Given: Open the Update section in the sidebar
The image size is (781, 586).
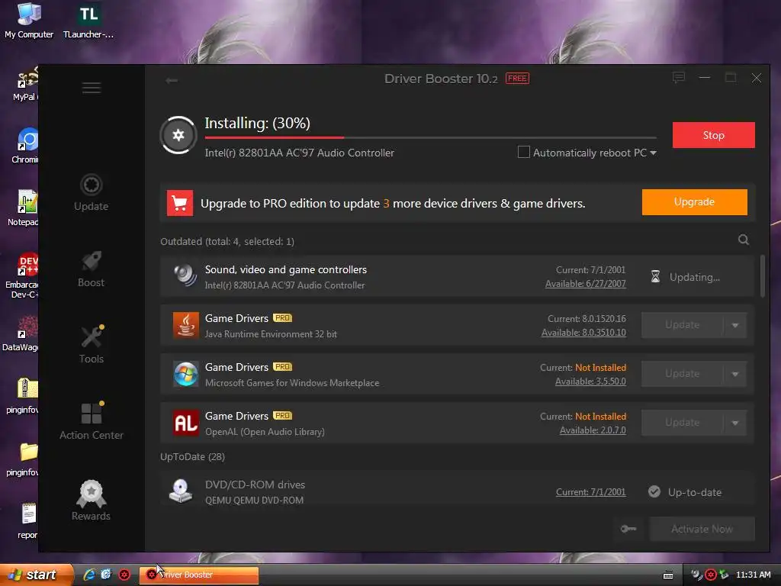Looking at the screenshot, I should pyautogui.click(x=92, y=193).
